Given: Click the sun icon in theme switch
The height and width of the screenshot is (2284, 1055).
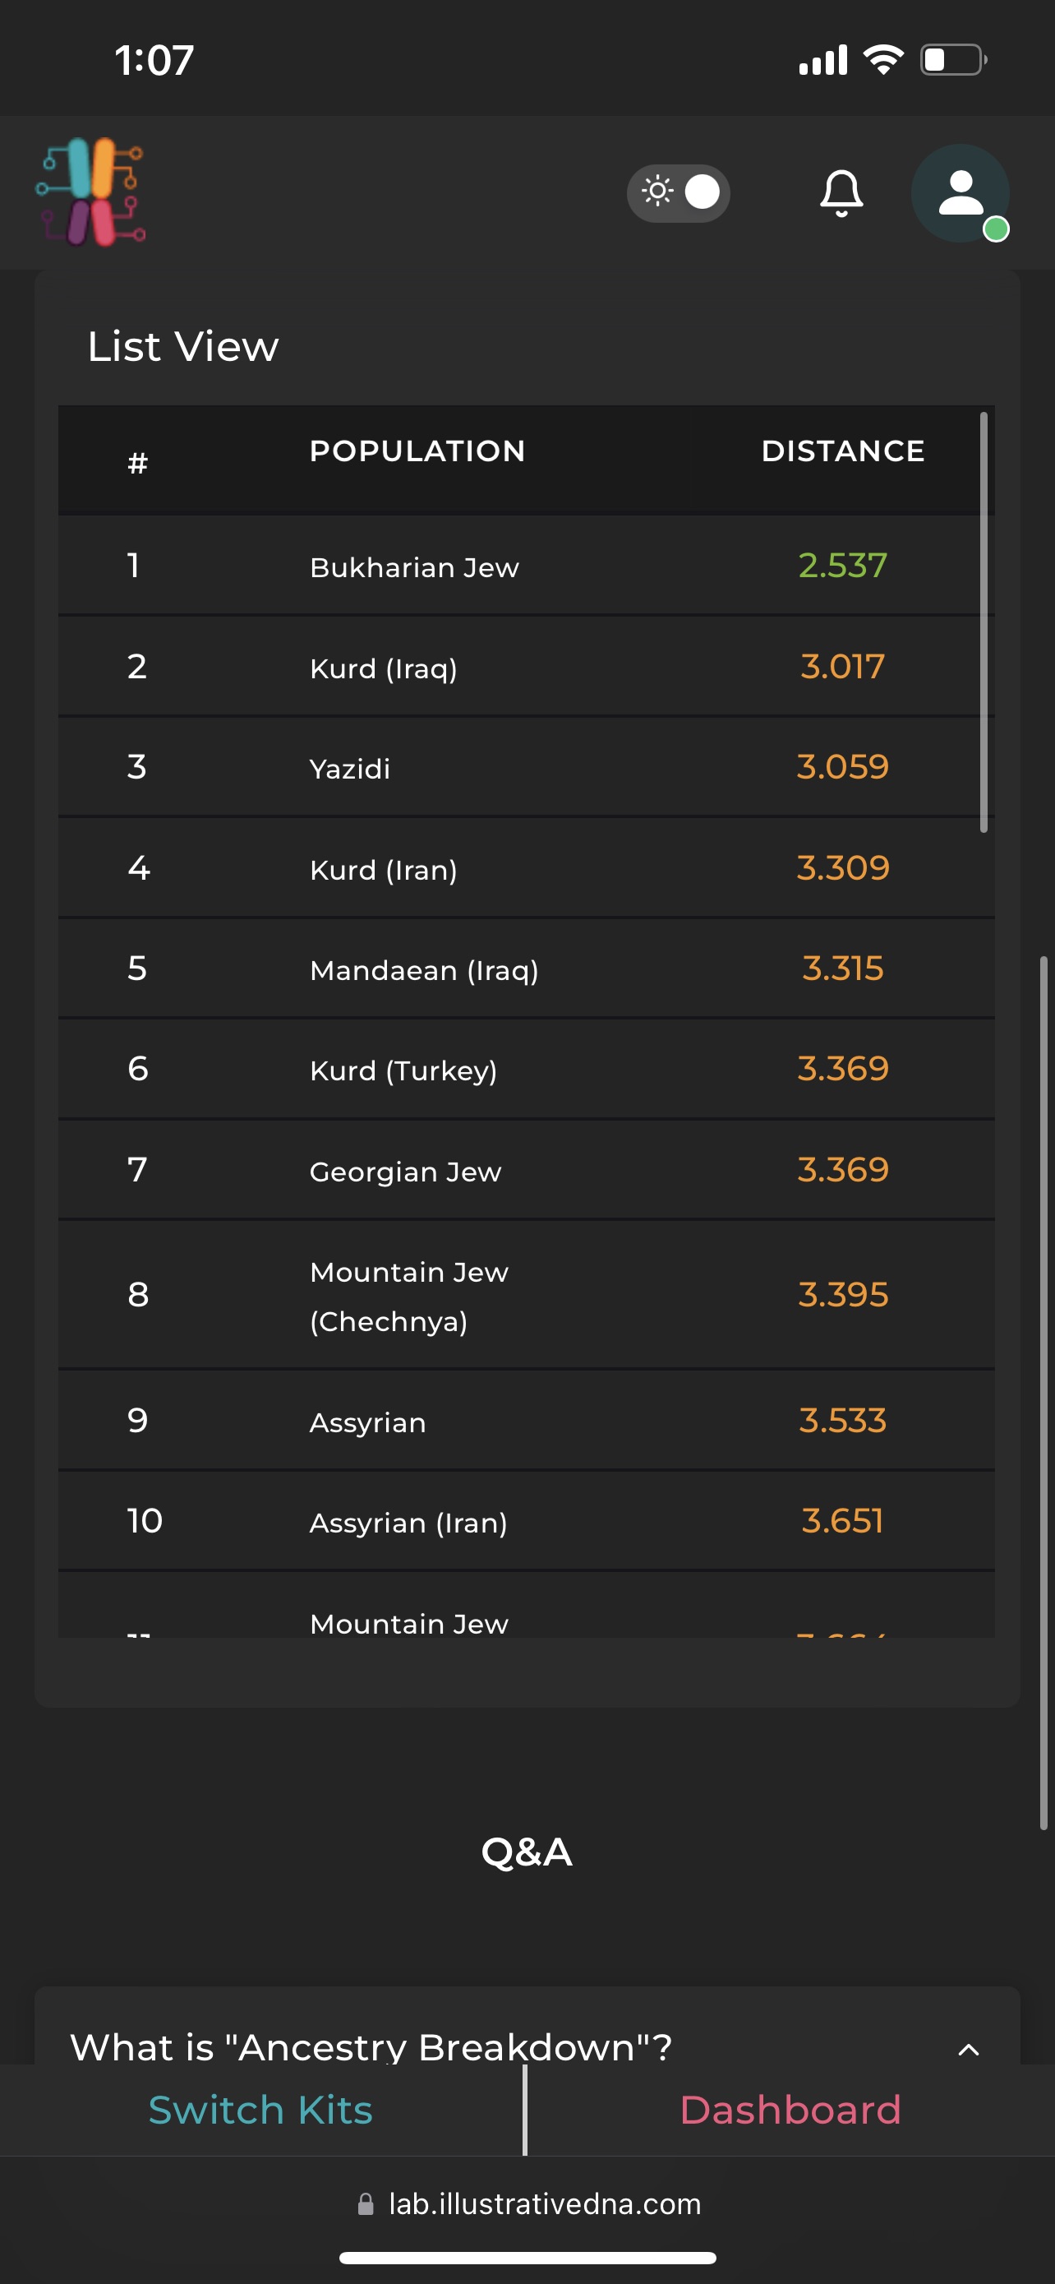Looking at the screenshot, I should tap(657, 192).
